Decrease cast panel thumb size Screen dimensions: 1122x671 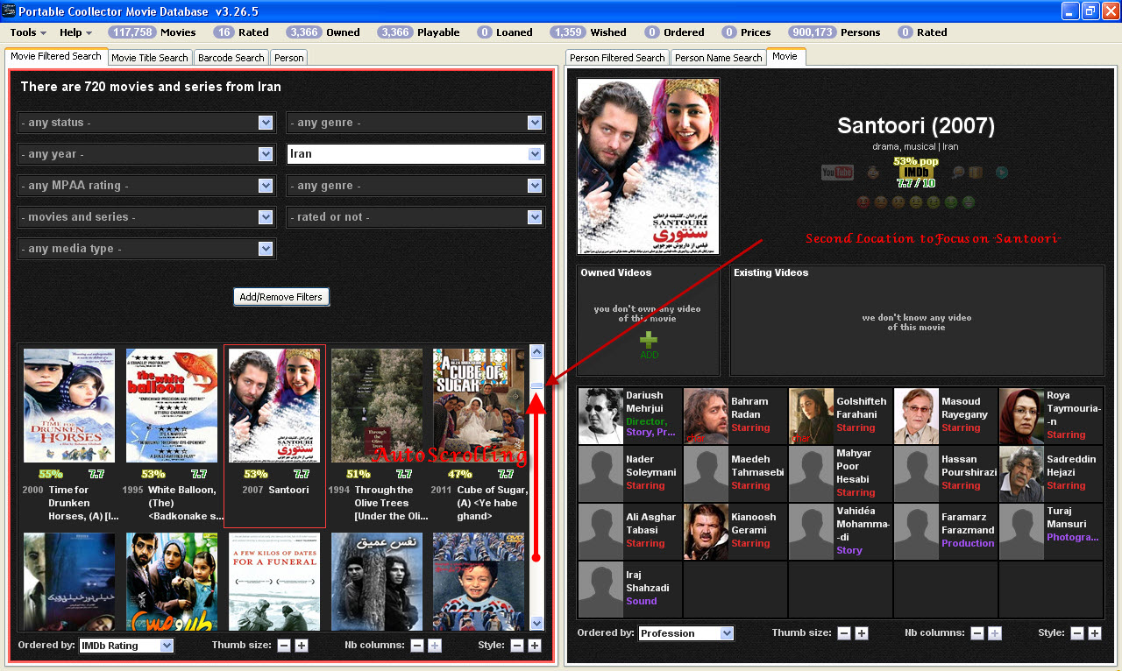click(x=844, y=633)
